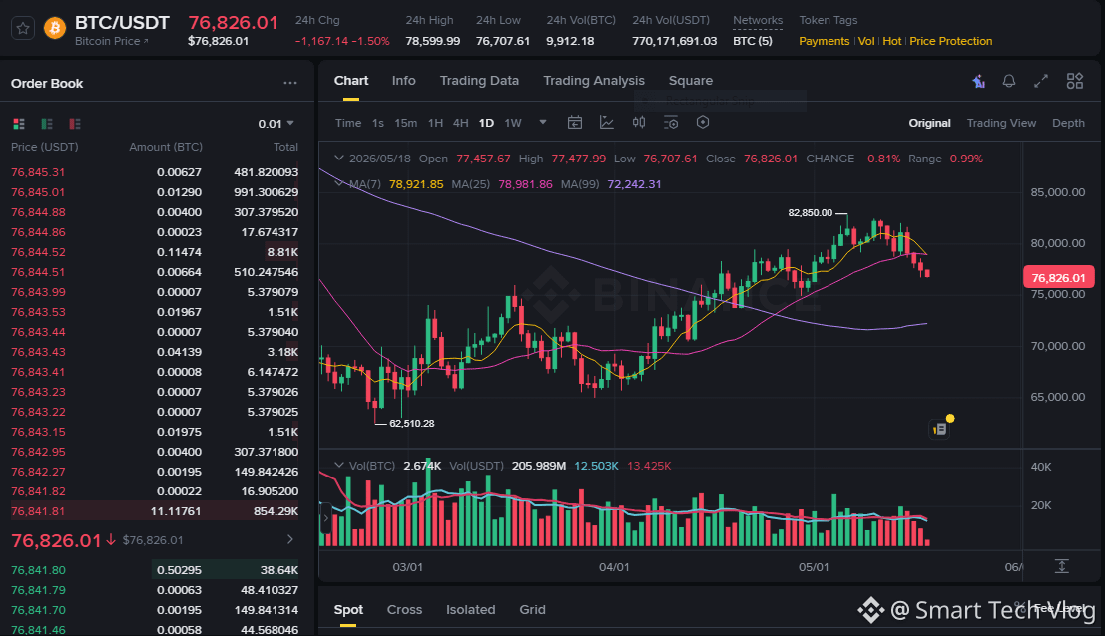The image size is (1105, 636).
Task: Select the Spot trading tab
Action: pos(348,609)
